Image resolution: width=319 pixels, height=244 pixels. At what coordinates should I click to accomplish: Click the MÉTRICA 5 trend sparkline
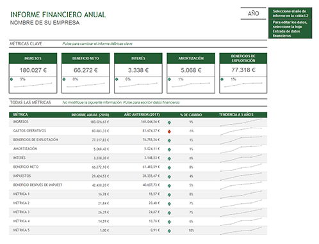pyautogui.click(x=241, y=231)
